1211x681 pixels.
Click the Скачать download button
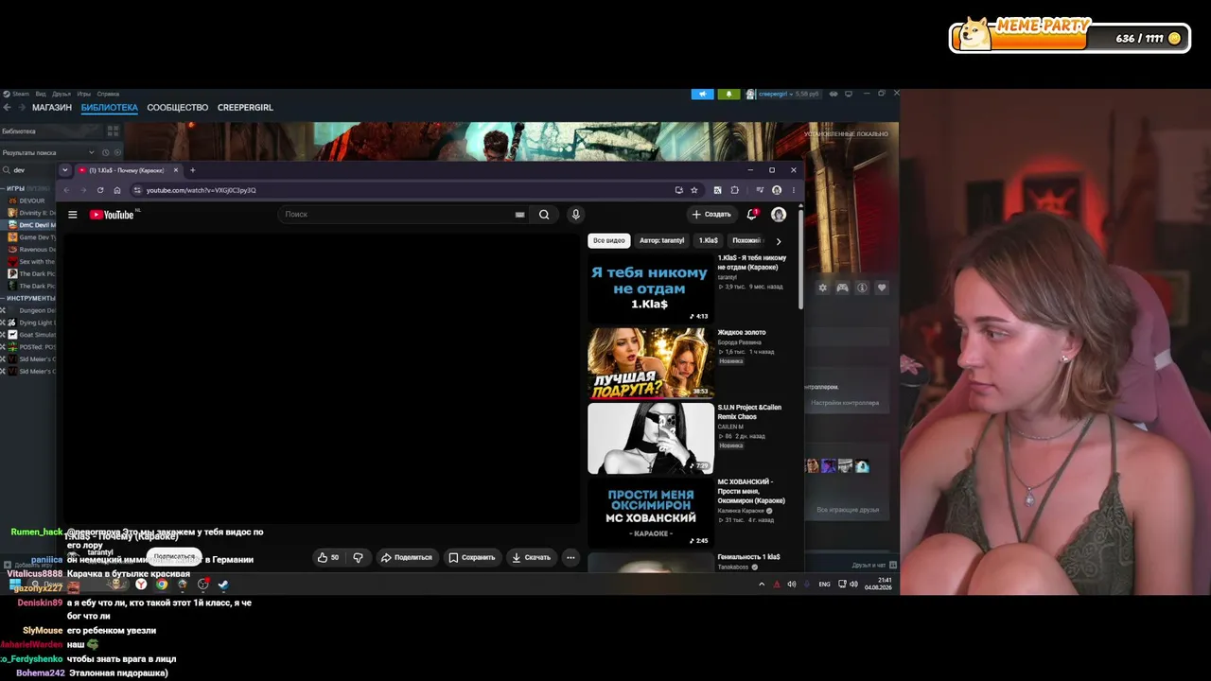pyautogui.click(x=531, y=558)
